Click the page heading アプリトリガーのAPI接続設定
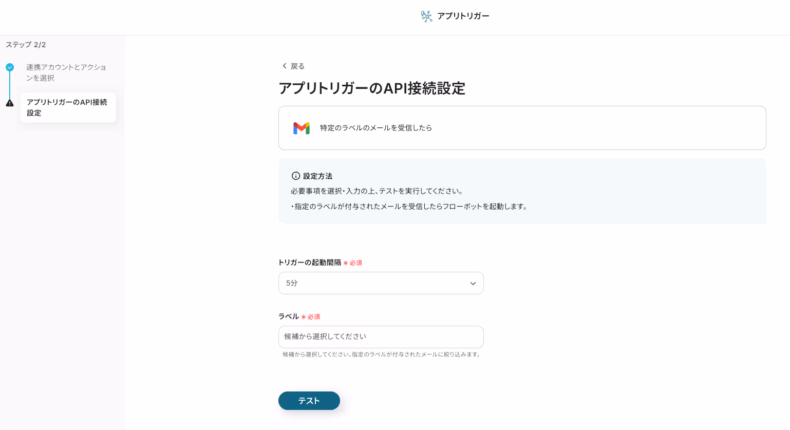This screenshot has height=430, width=790. pos(372,88)
